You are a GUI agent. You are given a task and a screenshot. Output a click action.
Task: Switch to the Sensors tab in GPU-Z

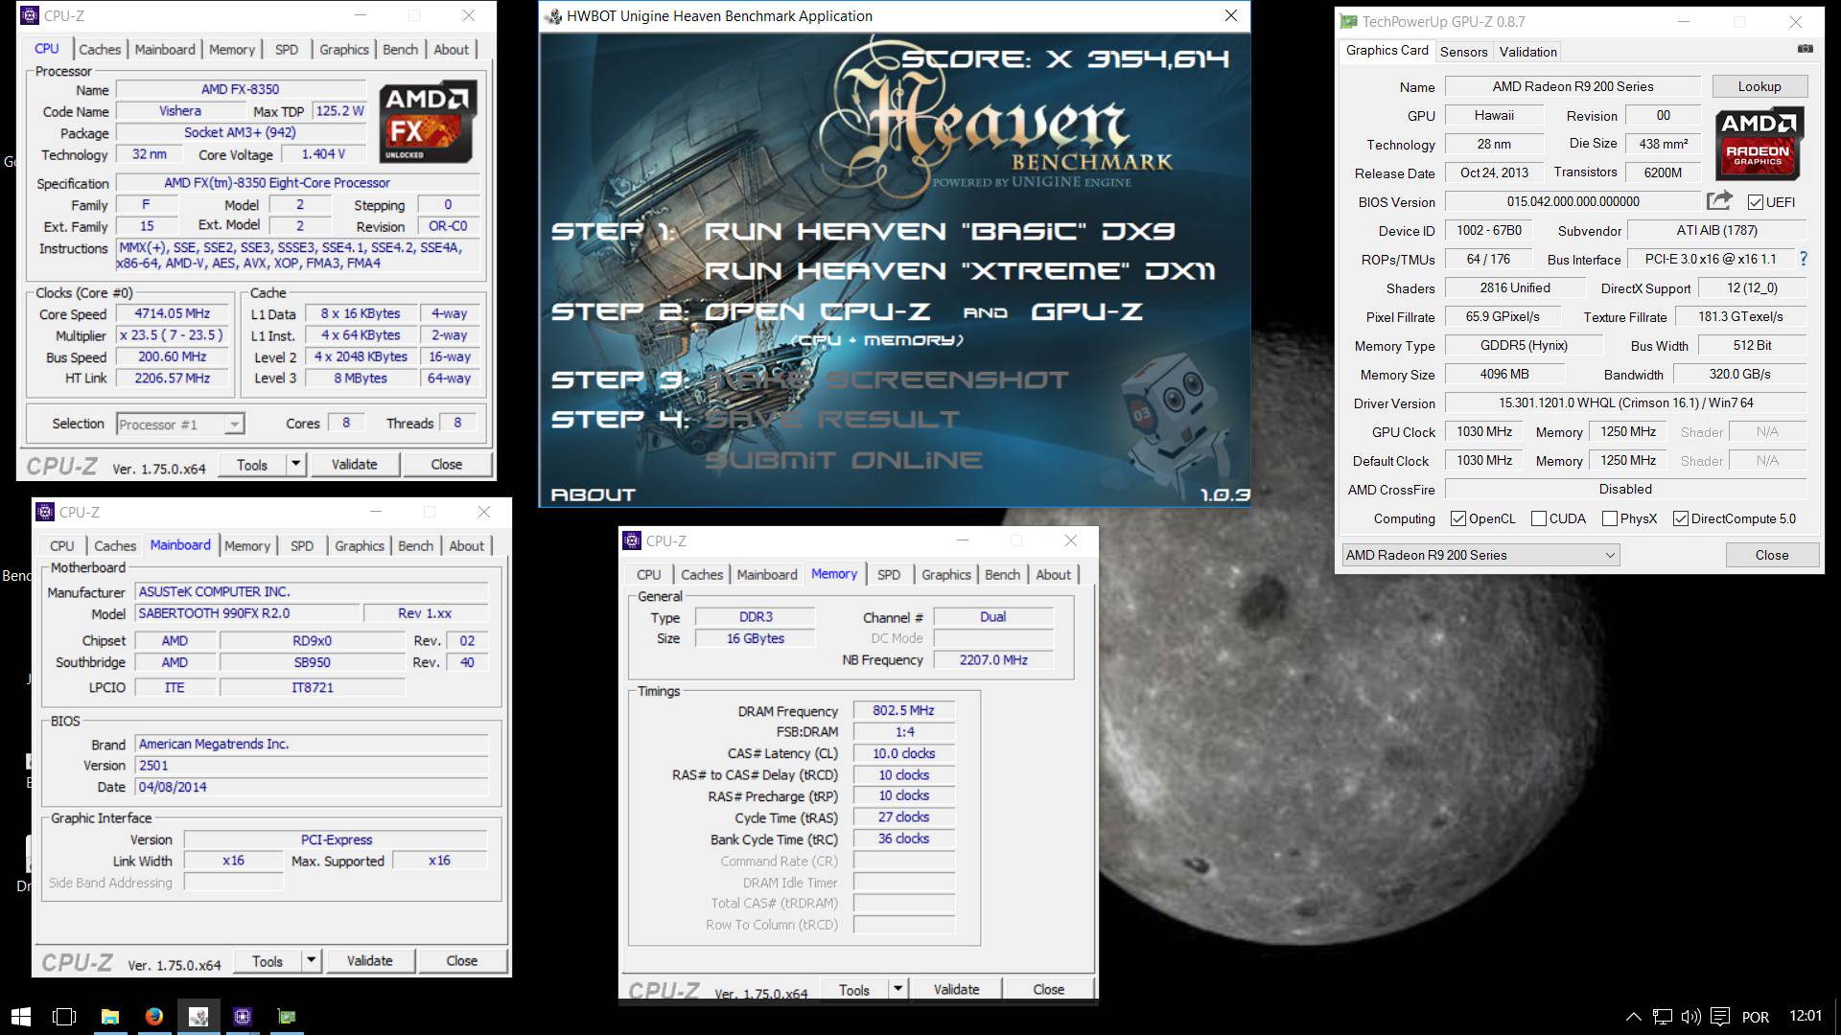(x=1463, y=52)
